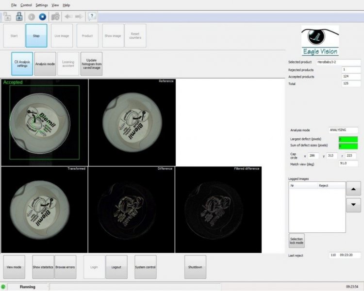364x291 pixels.
Task: Click the grey play icon in toolbar
Action: click(x=32, y=16)
